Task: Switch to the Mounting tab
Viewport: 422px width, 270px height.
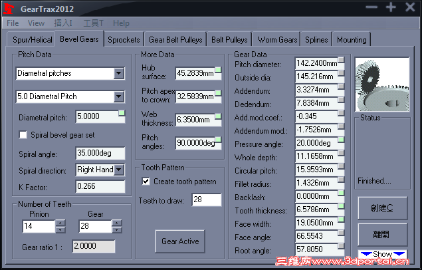Action: (352, 40)
